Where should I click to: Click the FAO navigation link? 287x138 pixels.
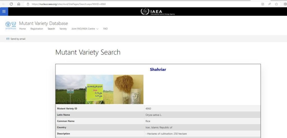105,29
